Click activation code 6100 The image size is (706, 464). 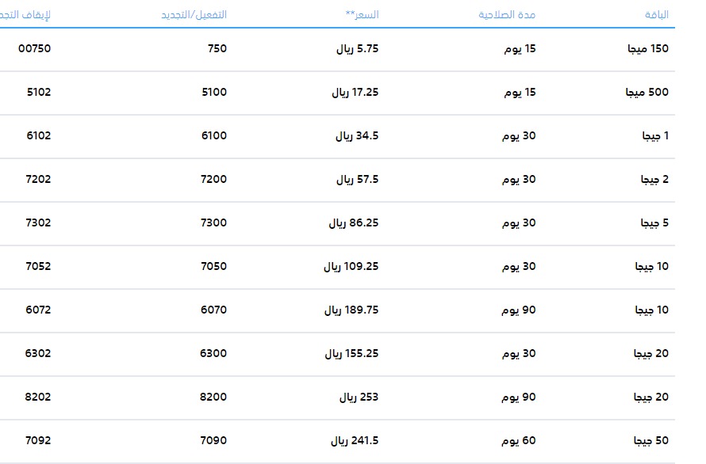[213, 136]
